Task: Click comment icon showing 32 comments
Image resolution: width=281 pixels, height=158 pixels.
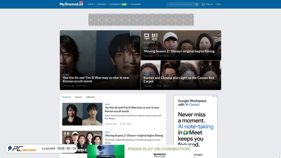Action: pyautogui.click(x=165, y=56)
